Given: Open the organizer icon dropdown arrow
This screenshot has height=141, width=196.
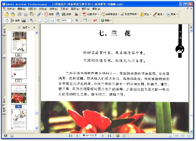Looking at the screenshot, I should pos(35,14).
